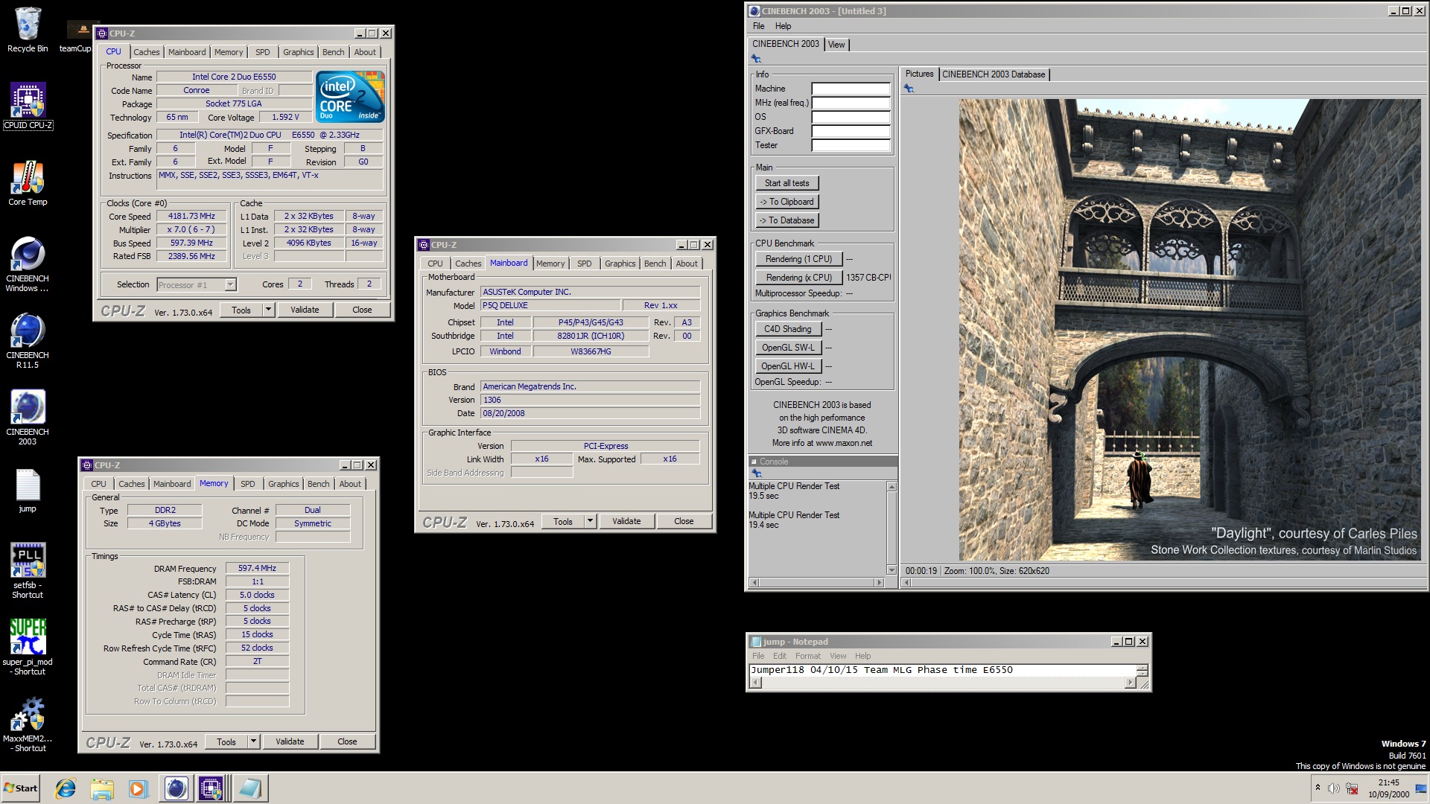Click pin icon under CINEBENCH 2003 tab
1430x804 pixels.
point(756,59)
